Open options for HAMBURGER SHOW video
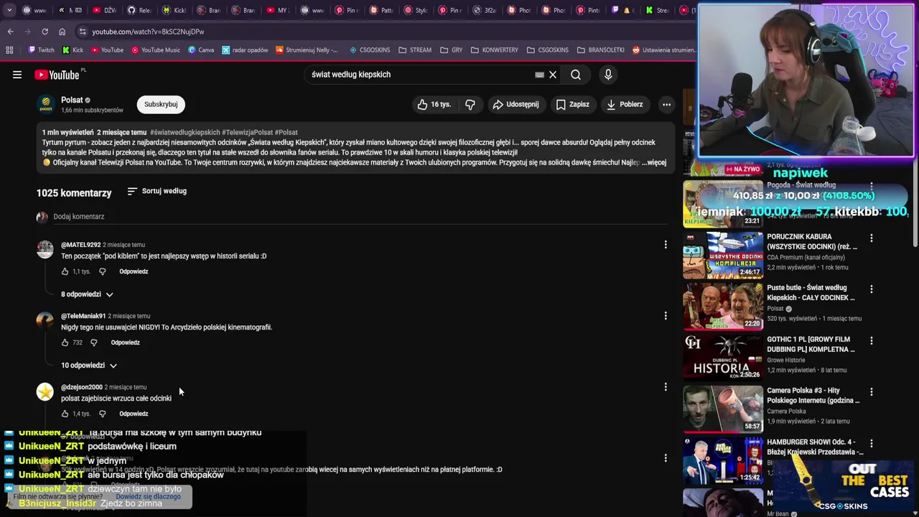Screen dimensions: 919x517 pos(872,442)
